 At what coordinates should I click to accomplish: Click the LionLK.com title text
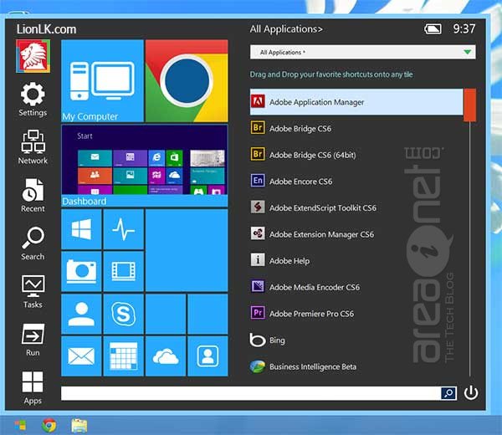point(46,29)
